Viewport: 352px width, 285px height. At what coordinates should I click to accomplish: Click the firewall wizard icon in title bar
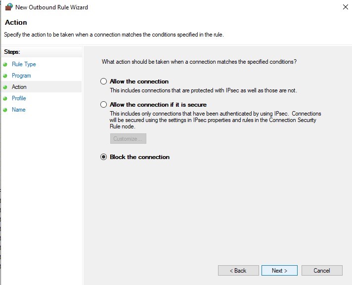[x=9, y=7]
